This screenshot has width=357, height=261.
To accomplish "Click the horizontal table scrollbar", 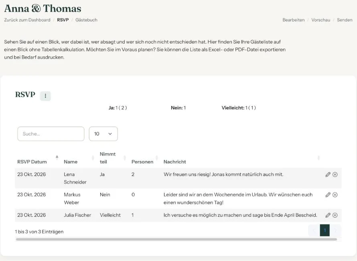I will pyautogui.click(x=176, y=239).
